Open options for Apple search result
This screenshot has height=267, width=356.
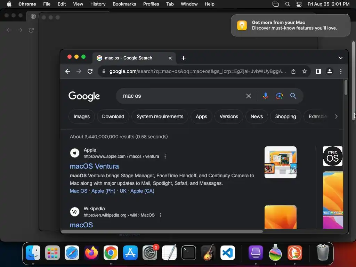click(x=165, y=156)
